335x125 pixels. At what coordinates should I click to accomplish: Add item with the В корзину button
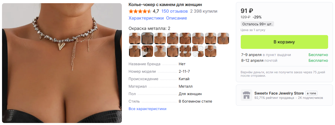(284, 42)
